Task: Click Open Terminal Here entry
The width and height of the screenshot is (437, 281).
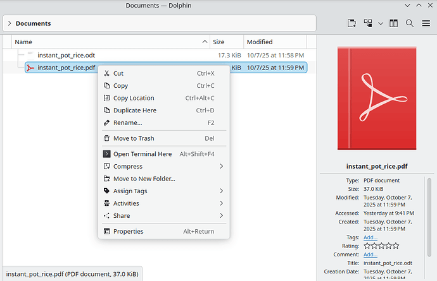Action: [x=142, y=153]
